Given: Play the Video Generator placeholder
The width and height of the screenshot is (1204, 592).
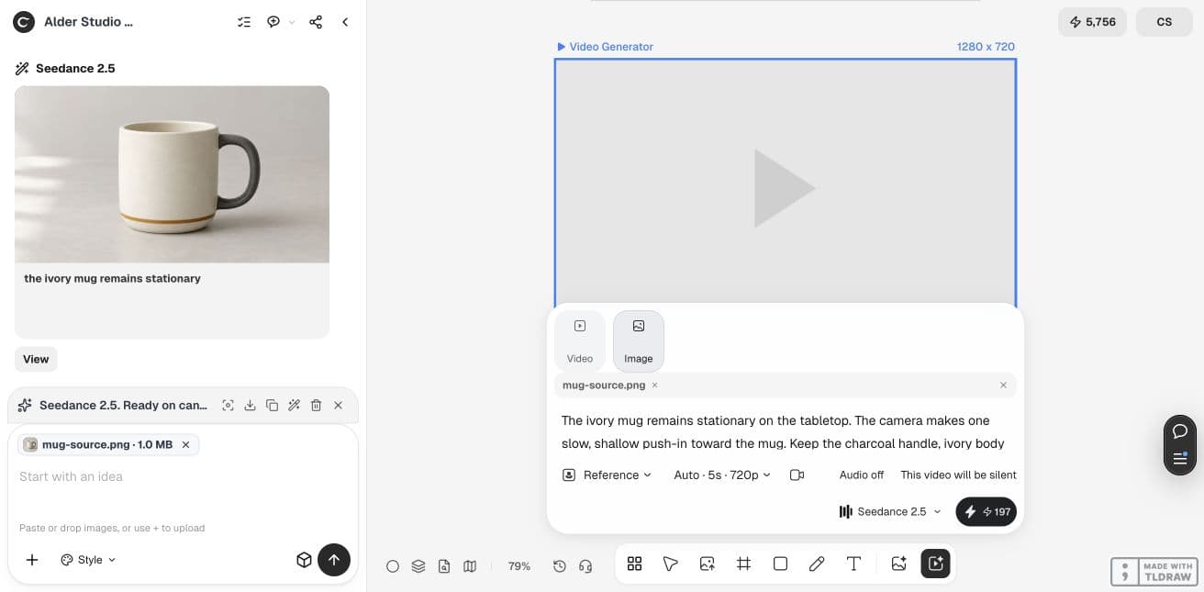Looking at the screenshot, I should coord(784,188).
